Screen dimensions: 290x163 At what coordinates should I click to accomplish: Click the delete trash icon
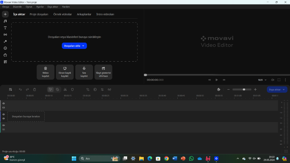[x=34, y=89]
